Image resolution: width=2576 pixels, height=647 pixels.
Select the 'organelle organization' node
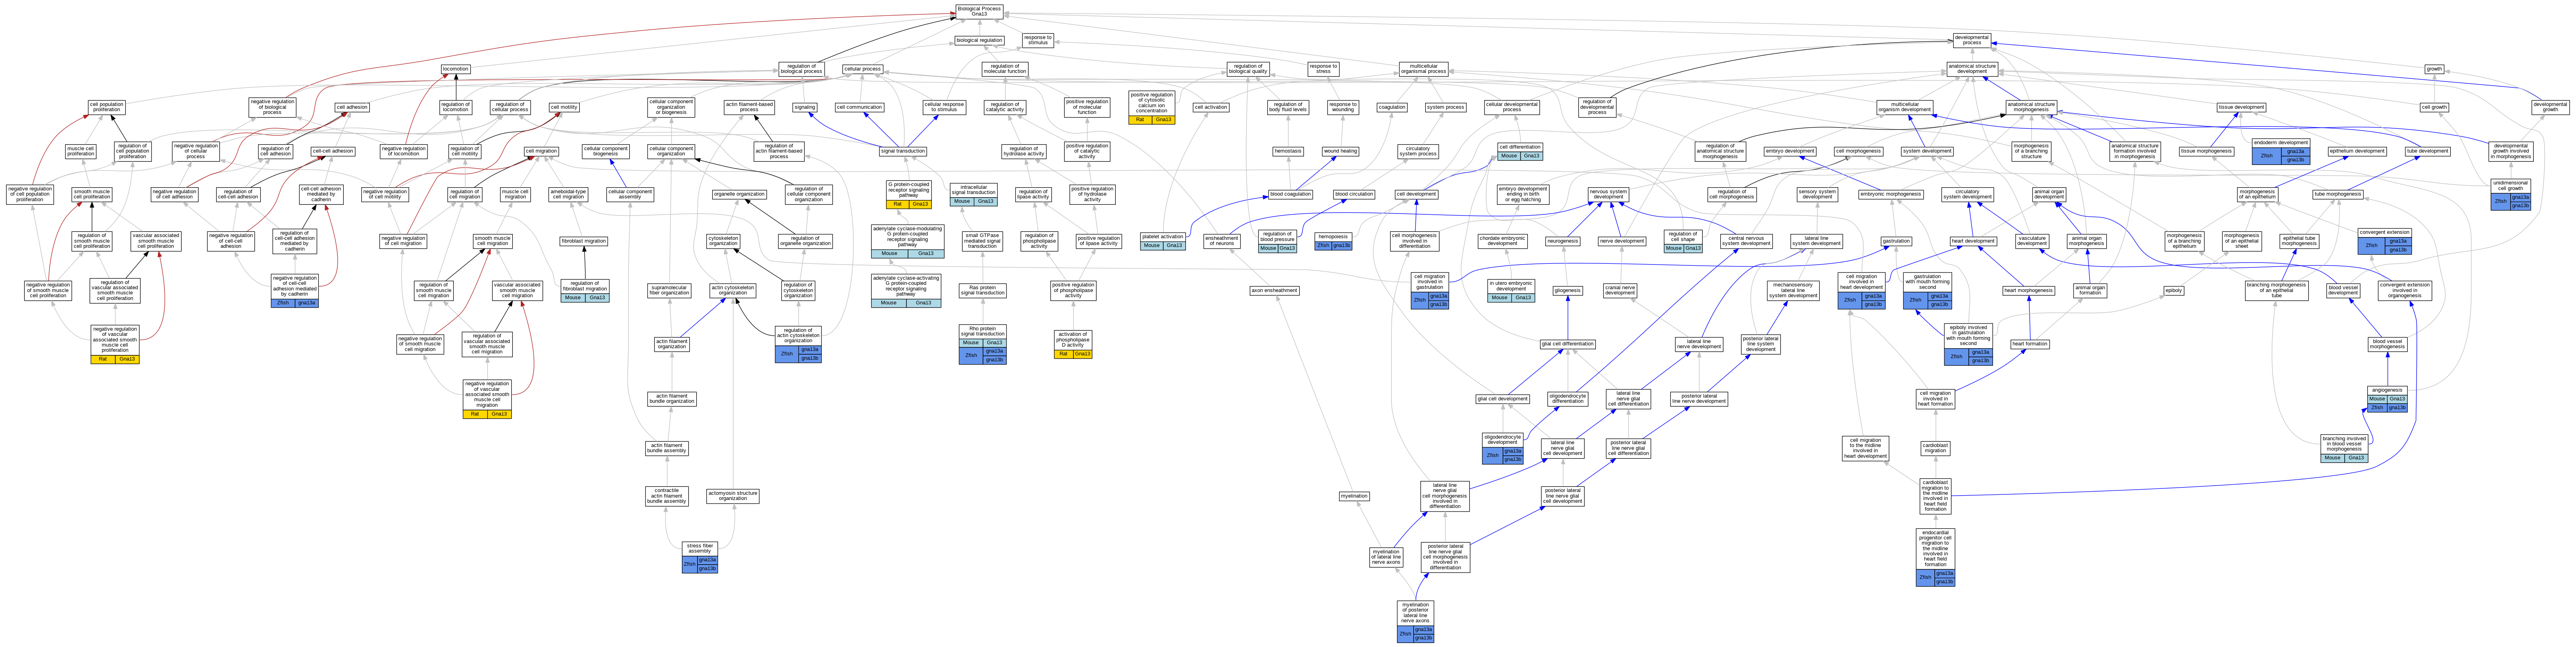point(739,194)
